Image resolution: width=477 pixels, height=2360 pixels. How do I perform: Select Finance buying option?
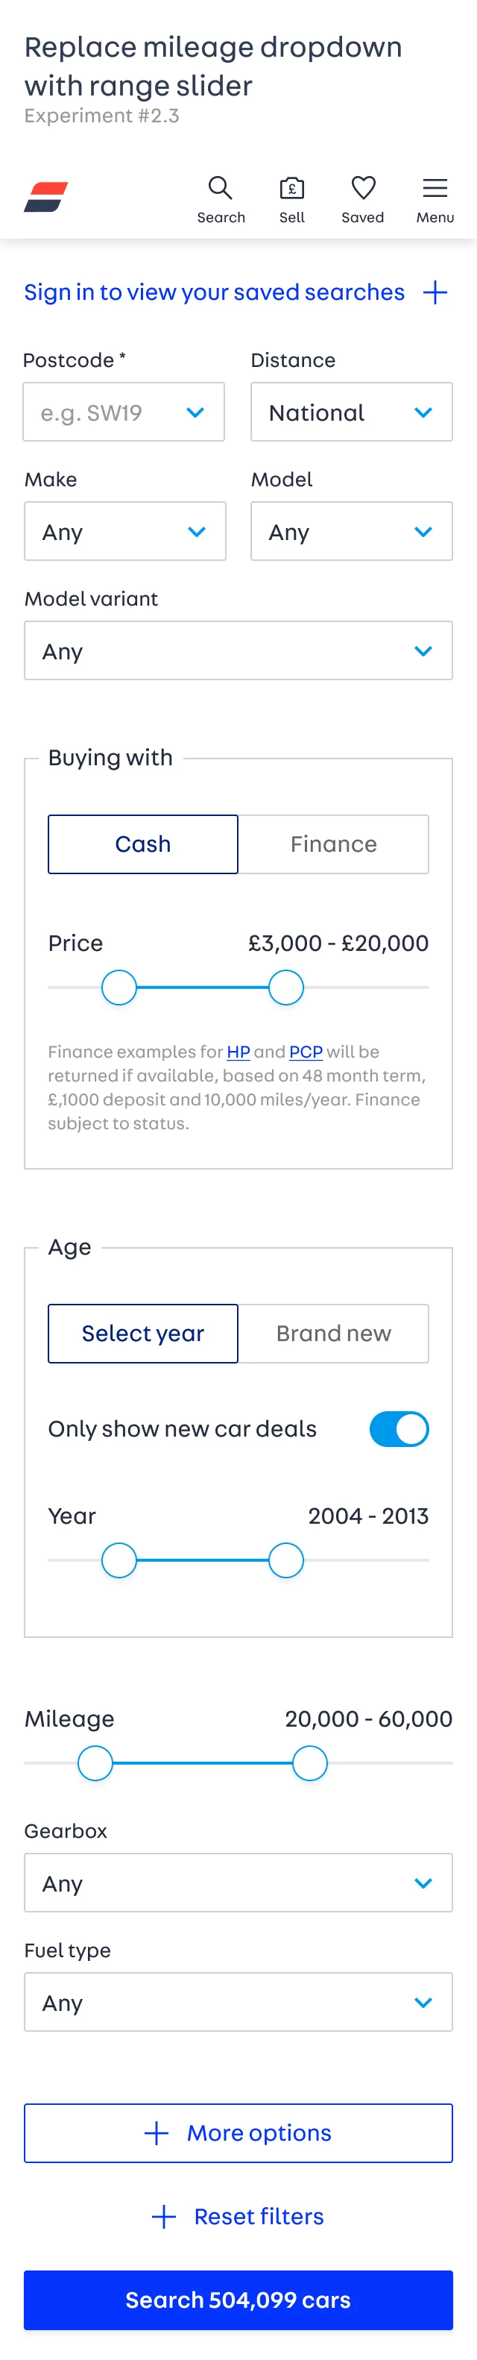(333, 844)
